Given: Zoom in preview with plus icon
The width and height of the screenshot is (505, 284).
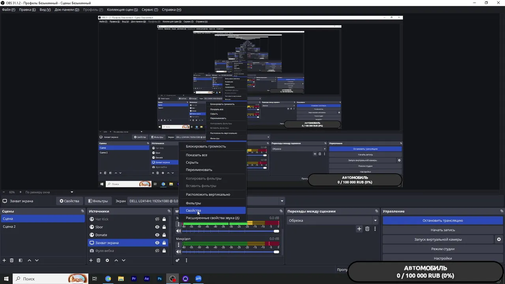Looking at the screenshot, I should 21,192.
